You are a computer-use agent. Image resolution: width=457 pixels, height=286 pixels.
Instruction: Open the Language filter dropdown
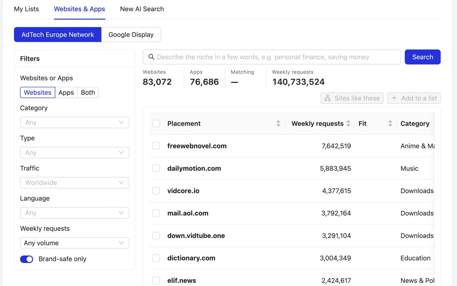[75, 213]
